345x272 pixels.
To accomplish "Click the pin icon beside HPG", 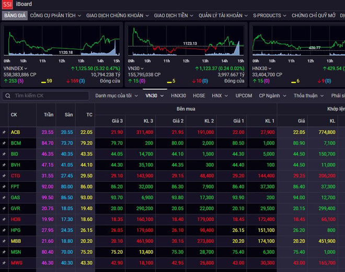I will (4, 230).
